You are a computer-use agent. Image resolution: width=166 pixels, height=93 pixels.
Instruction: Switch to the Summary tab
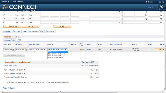pyautogui.click(x=17, y=31)
